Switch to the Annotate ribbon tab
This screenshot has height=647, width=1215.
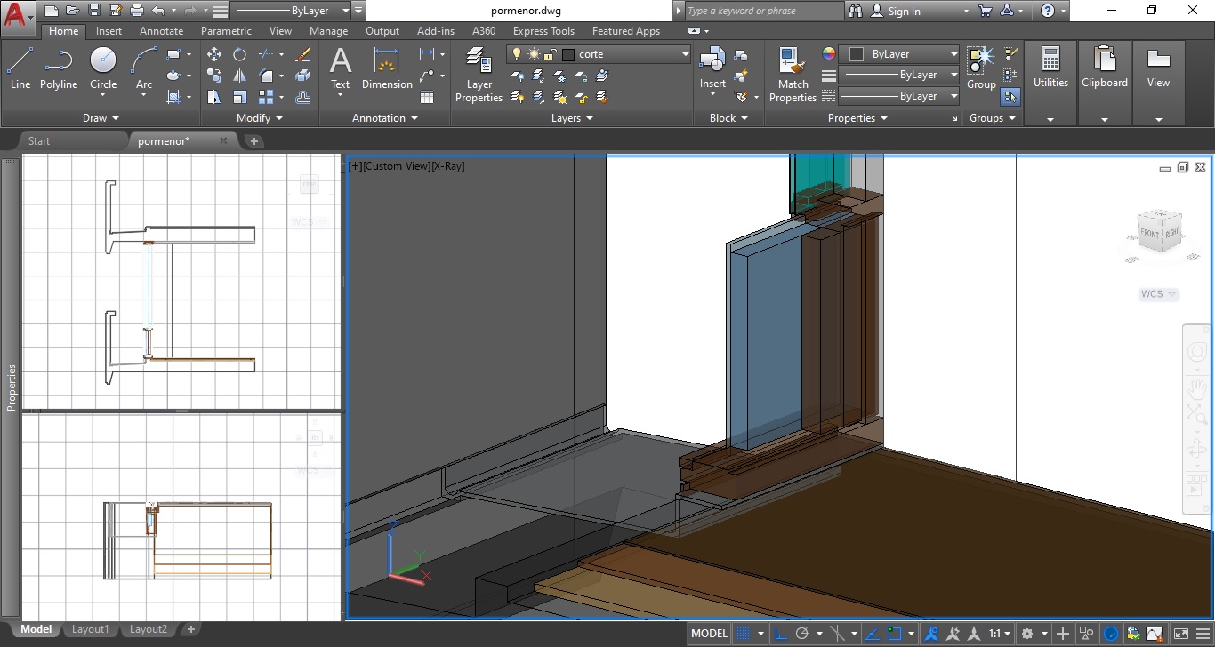coord(161,31)
